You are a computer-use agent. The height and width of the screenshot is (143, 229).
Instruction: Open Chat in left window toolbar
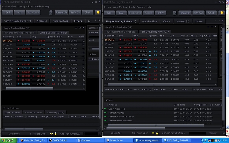pyautogui.click(x=88, y=12)
